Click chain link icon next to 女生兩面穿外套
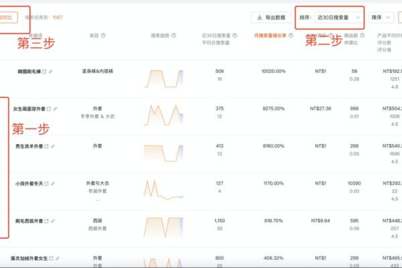The height and width of the screenshot is (268, 402). (55, 109)
